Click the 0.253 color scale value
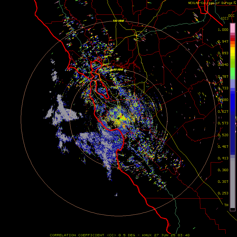The height and width of the screenshot is (237, 237). [223, 193]
